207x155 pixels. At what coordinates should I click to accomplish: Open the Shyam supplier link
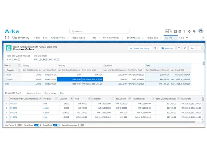(x=10, y=79)
